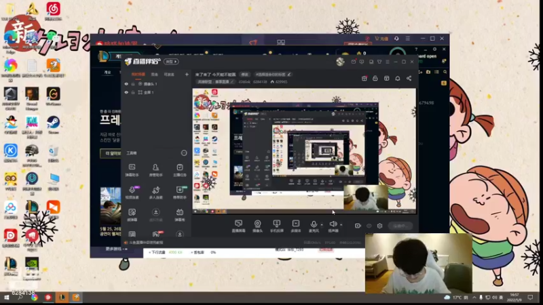Toggle the lock on 摄像头 1 source
Viewport: 543px width, 305px height.
133,83
